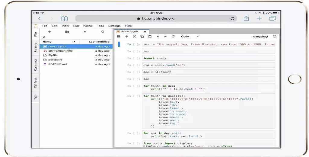
Task: Go back with Safari's back arrow
Action: click(39, 18)
